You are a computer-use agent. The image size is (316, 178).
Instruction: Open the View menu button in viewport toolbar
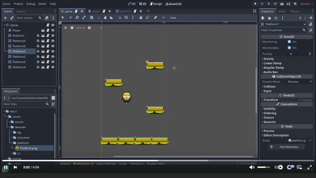tap(173, 18)
